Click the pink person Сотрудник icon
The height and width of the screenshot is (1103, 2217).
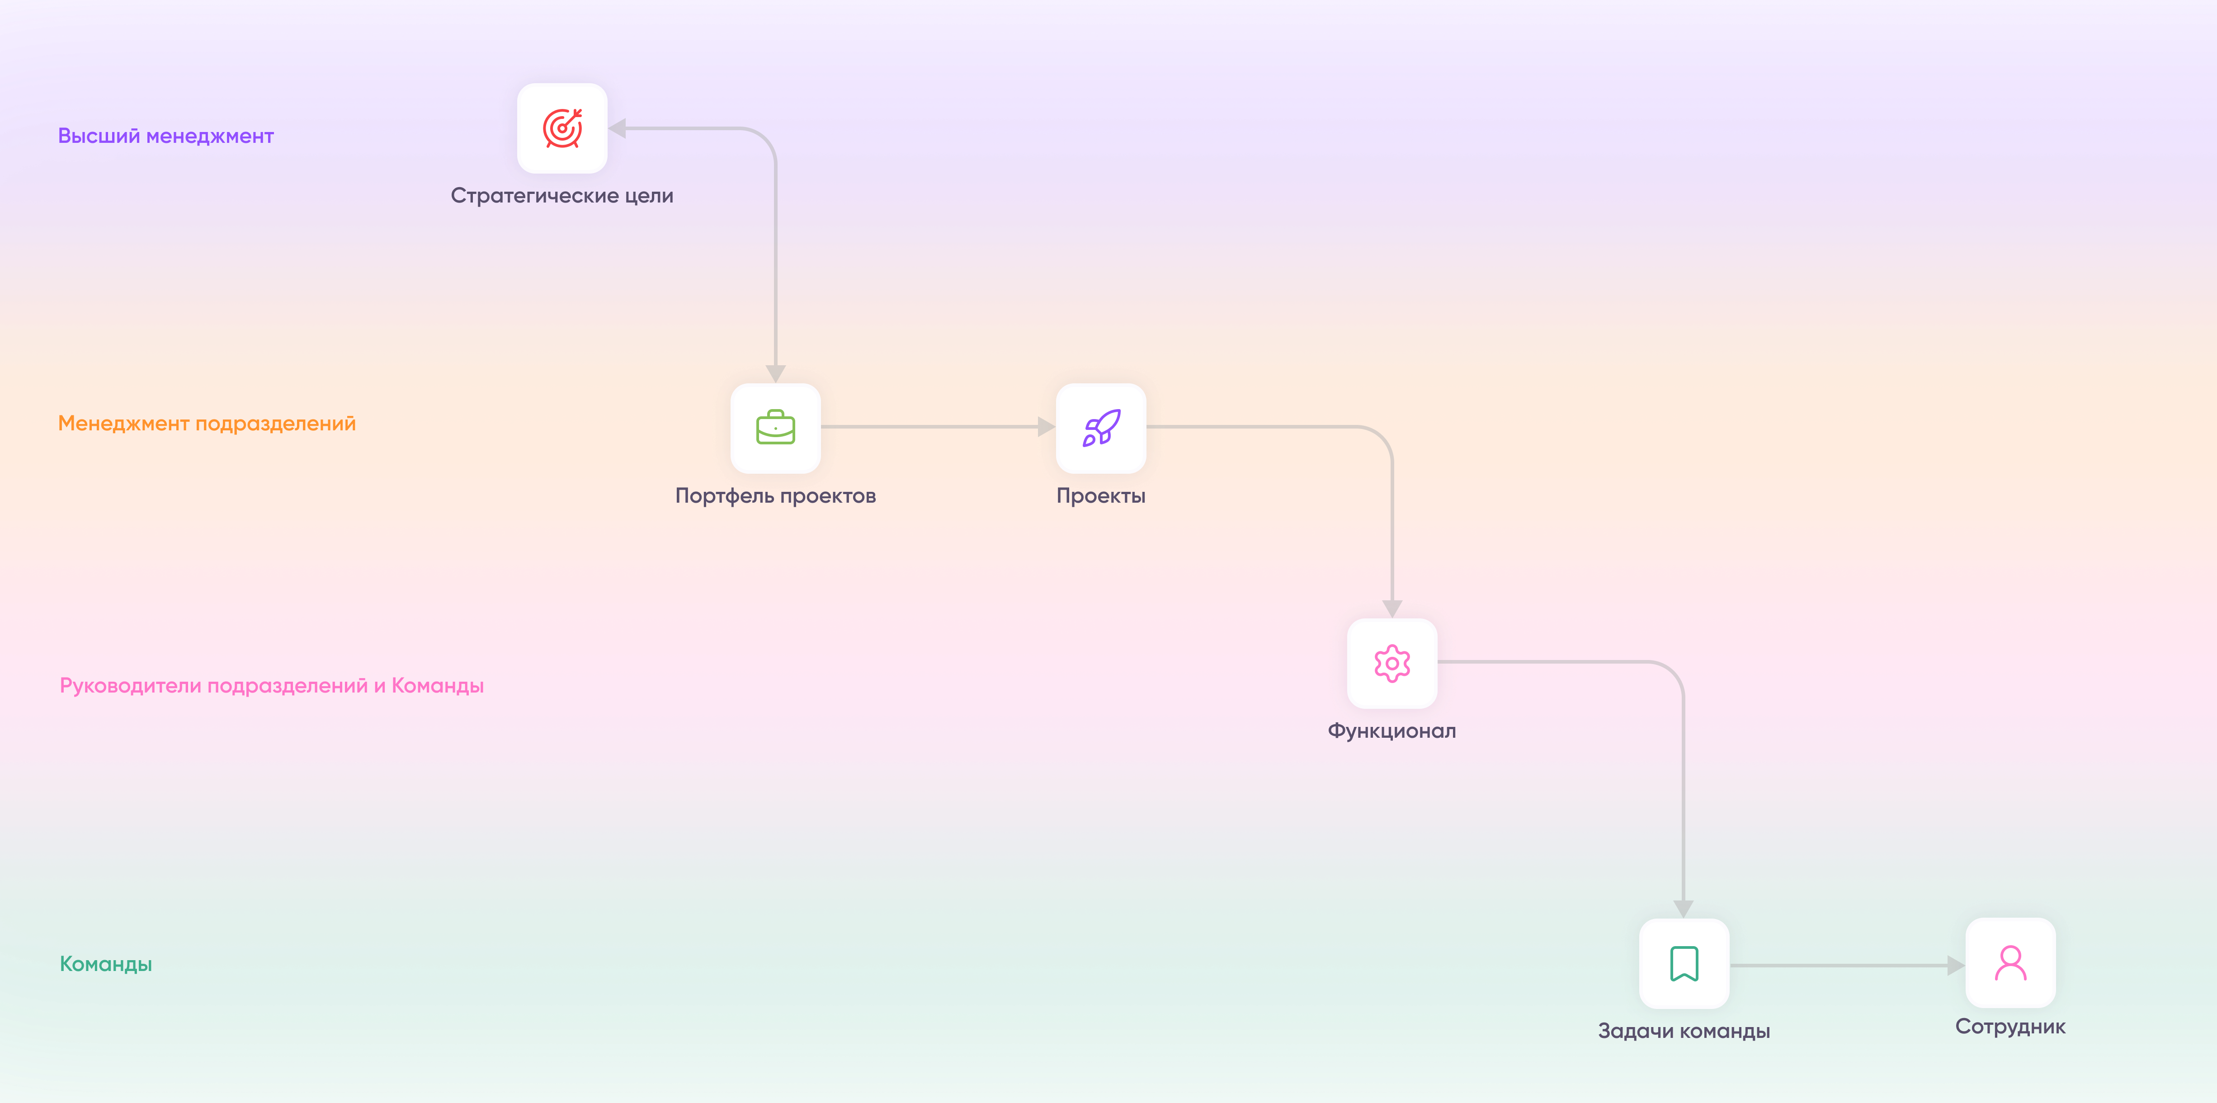click(2010, 962)
